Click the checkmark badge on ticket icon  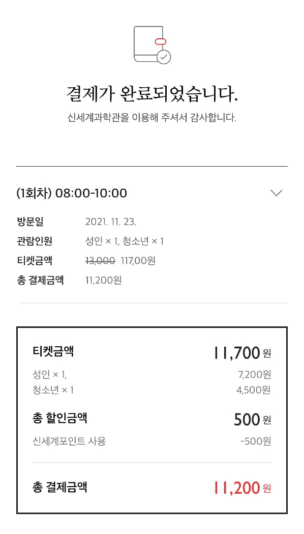pos(164,57)
